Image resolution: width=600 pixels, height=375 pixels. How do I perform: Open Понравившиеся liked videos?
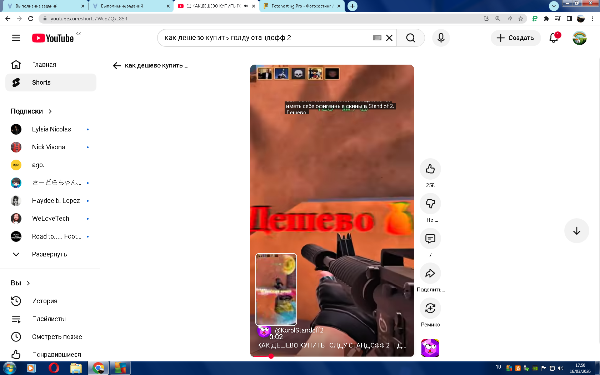click(x=51, y=355)
